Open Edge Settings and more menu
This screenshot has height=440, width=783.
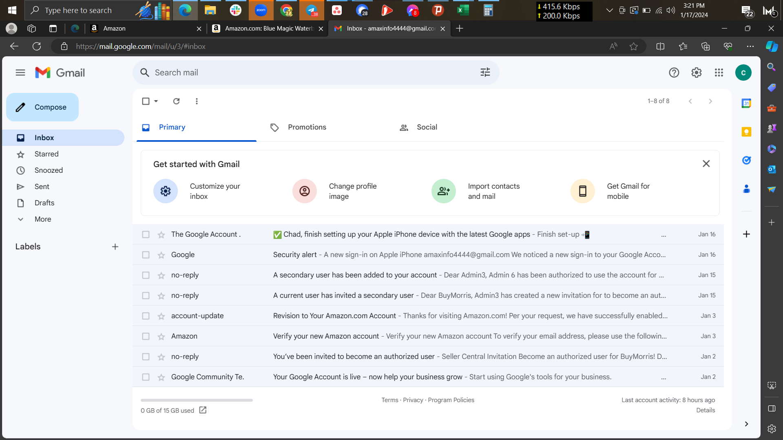pos(750,46)
